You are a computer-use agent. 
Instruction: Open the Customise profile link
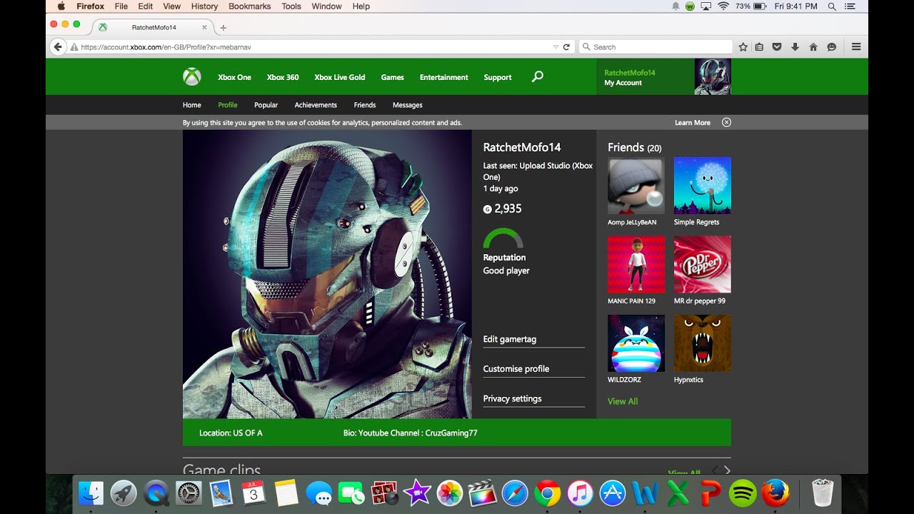coord(516,369)
